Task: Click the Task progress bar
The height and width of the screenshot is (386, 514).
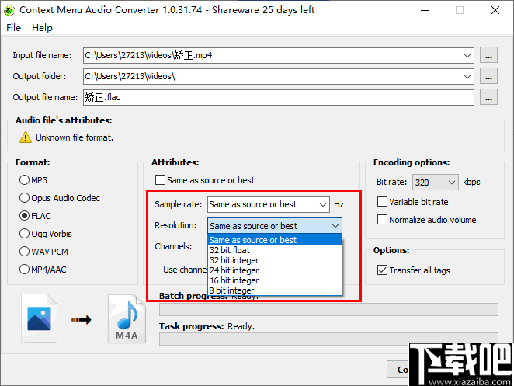Action: pos(328,339)
